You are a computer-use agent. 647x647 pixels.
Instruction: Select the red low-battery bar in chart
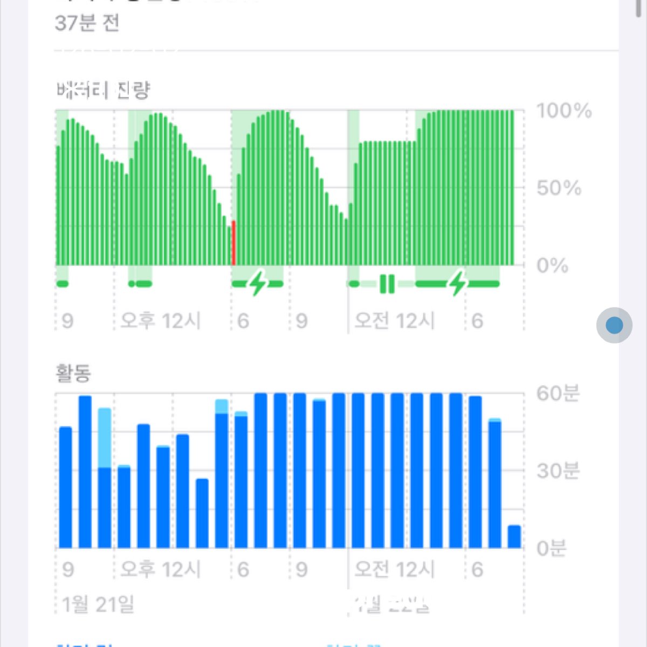[233, 243]
